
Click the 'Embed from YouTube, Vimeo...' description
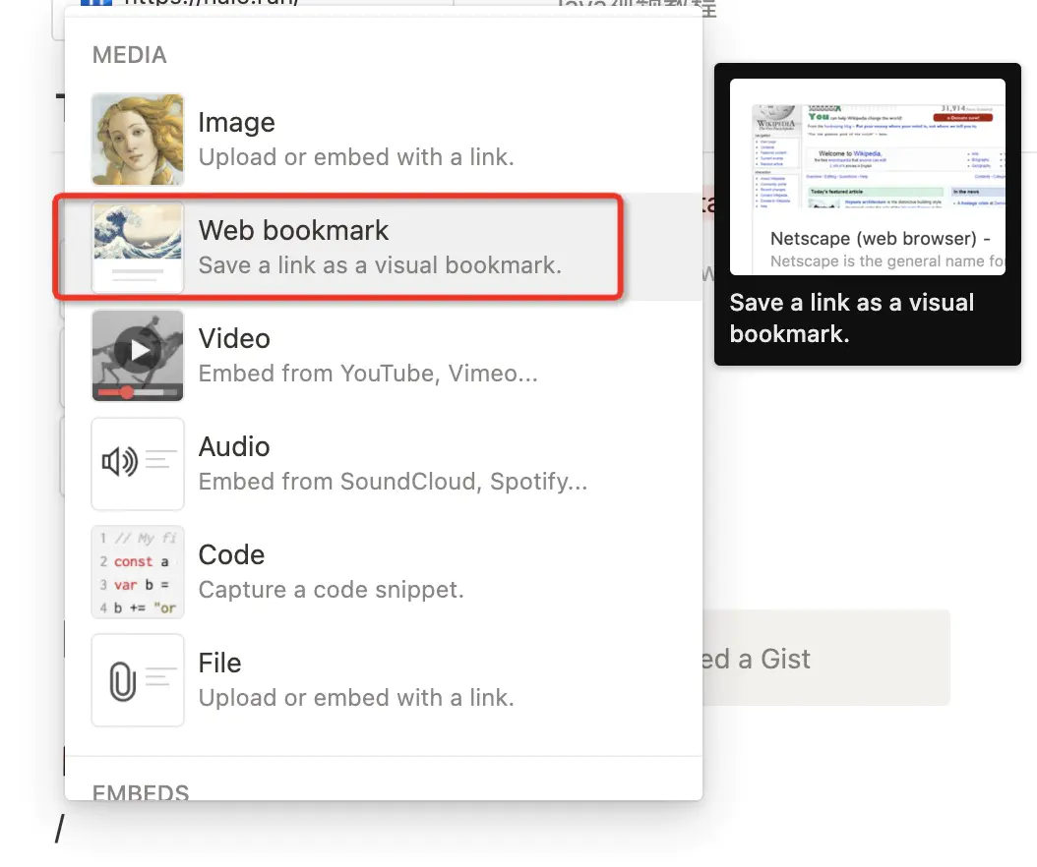tap(368, 374)
